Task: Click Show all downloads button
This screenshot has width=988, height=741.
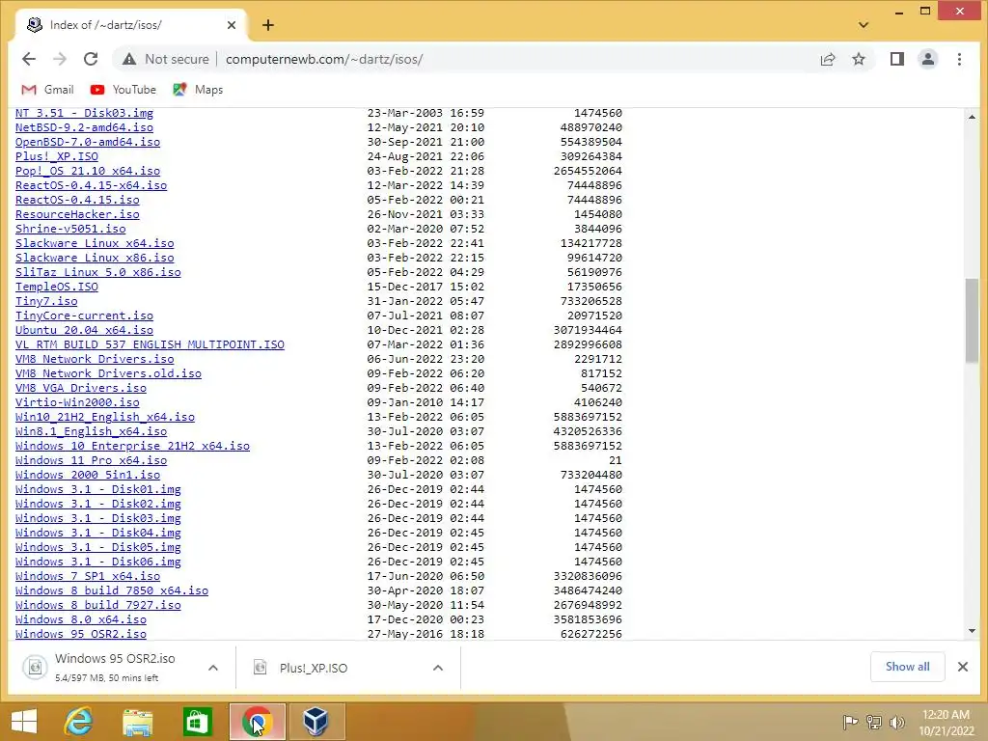Action: tap(907, 667)
